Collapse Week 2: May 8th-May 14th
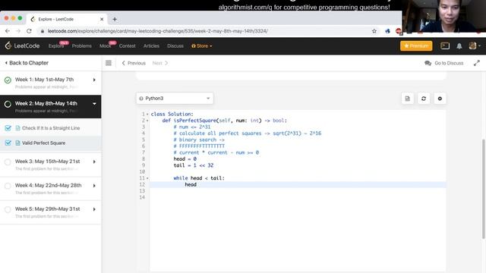Image resolution: width=486 pixels, height=273 pixels. coord(94,104)
